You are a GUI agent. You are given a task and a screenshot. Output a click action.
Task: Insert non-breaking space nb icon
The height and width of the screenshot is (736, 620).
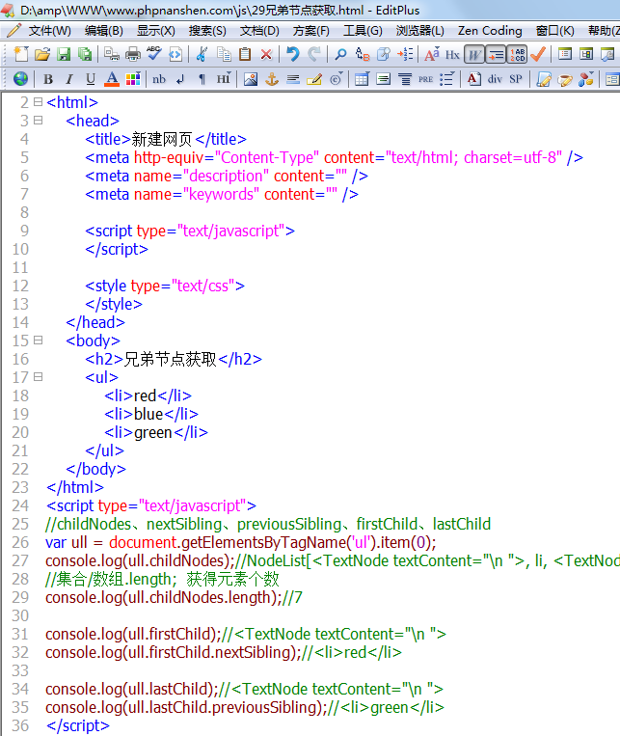(159, 79)
